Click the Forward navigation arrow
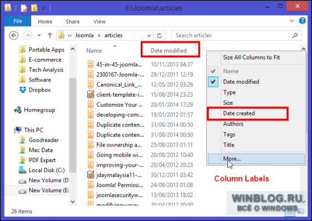 click(x=27, y=36)
